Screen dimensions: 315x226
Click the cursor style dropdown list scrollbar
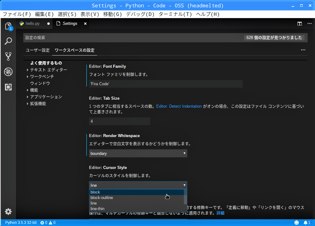click(185, 197)
